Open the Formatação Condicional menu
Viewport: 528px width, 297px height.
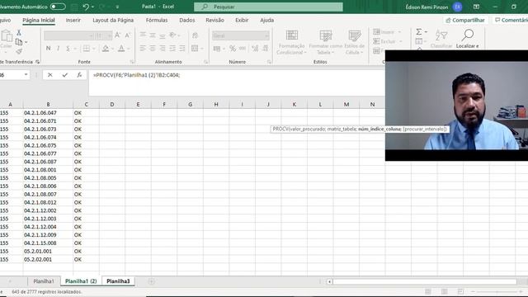[x=291, y=42]
